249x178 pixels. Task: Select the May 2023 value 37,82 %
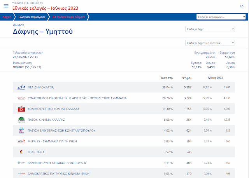click(207, 87)
